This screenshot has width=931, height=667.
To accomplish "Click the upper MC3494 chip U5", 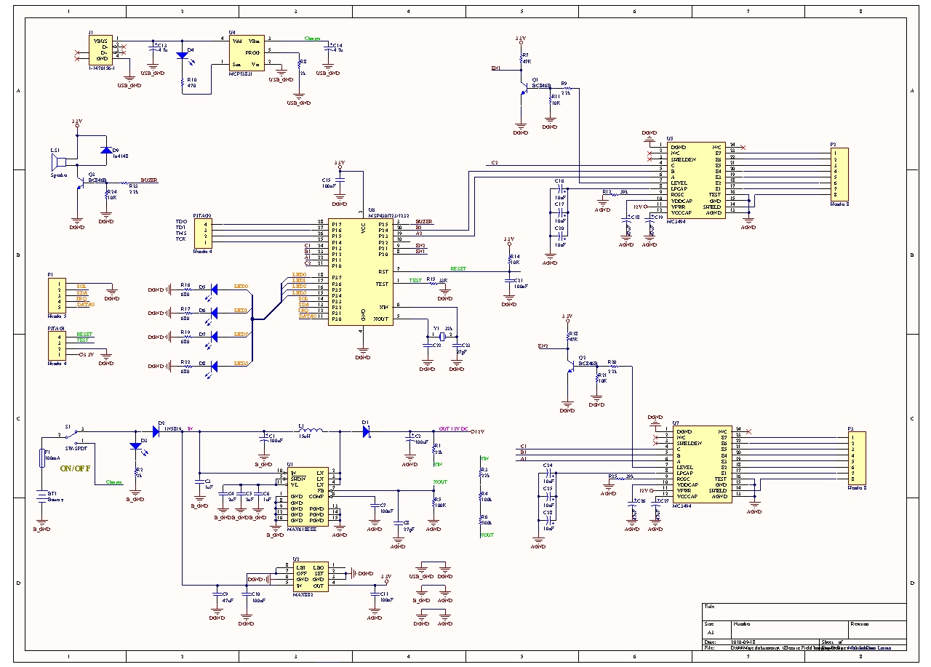I will [697, 180].
